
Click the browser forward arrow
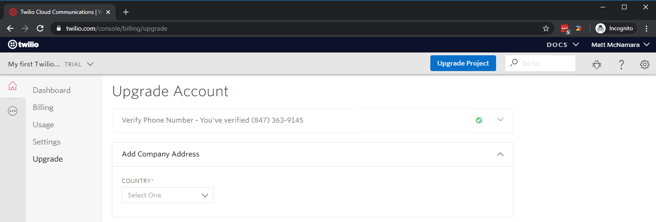(25, 28)
